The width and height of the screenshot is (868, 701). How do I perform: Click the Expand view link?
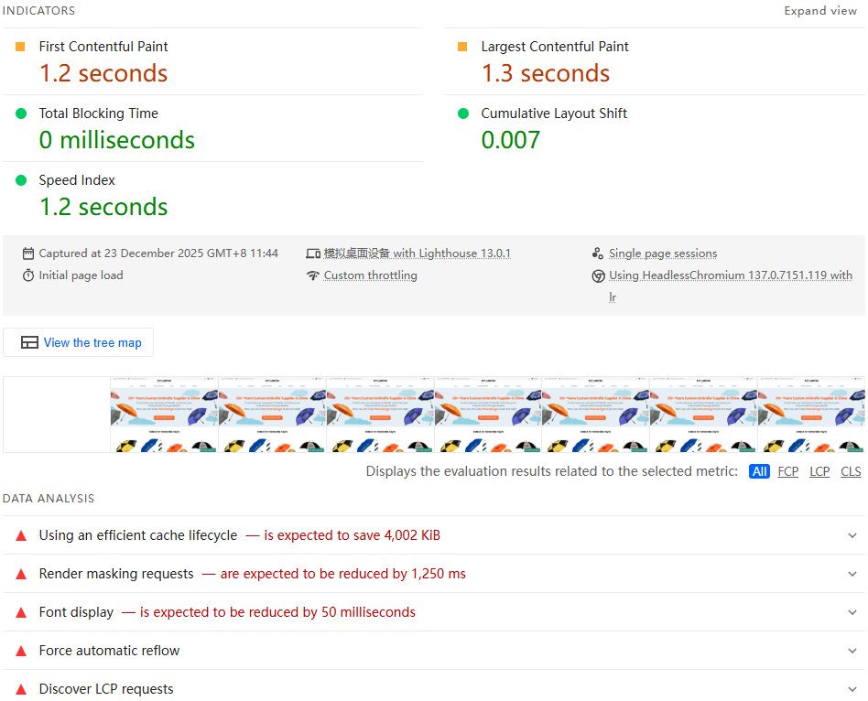[819, 11]
